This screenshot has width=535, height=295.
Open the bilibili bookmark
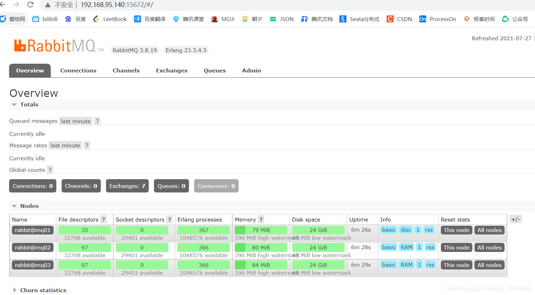pyautogui.click(x=45, y=19)
